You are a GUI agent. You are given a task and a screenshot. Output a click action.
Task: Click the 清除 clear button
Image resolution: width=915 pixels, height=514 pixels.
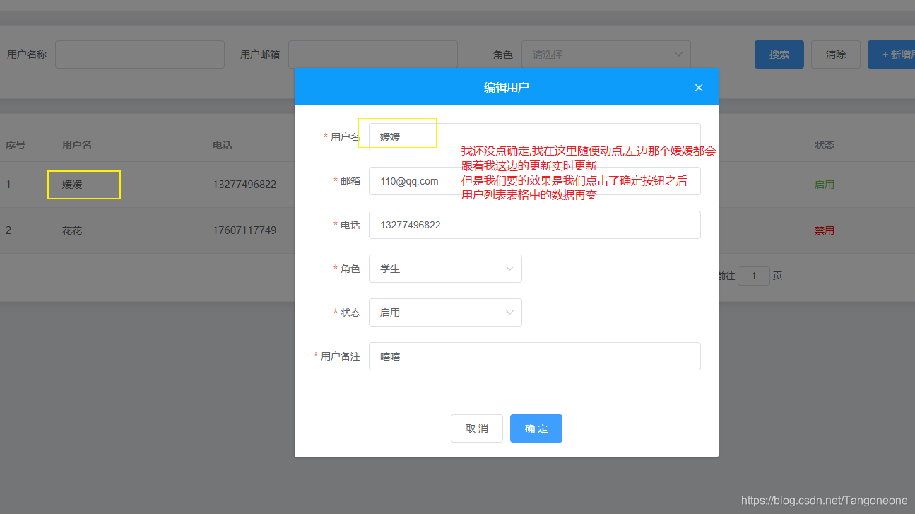[835, 54]
